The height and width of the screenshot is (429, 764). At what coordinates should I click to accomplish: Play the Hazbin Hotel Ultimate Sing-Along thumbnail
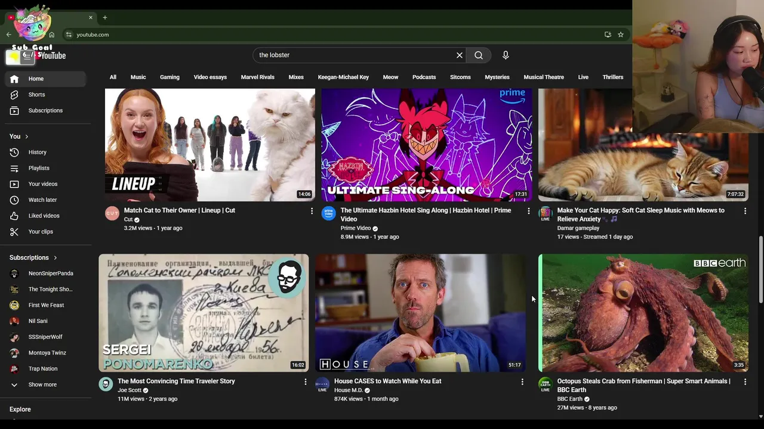426,145
